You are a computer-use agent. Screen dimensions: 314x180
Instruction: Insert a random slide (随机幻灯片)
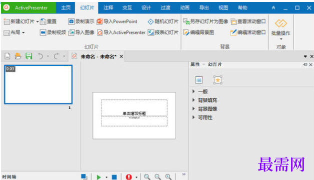pyautogui.click(x=163, y=21)
